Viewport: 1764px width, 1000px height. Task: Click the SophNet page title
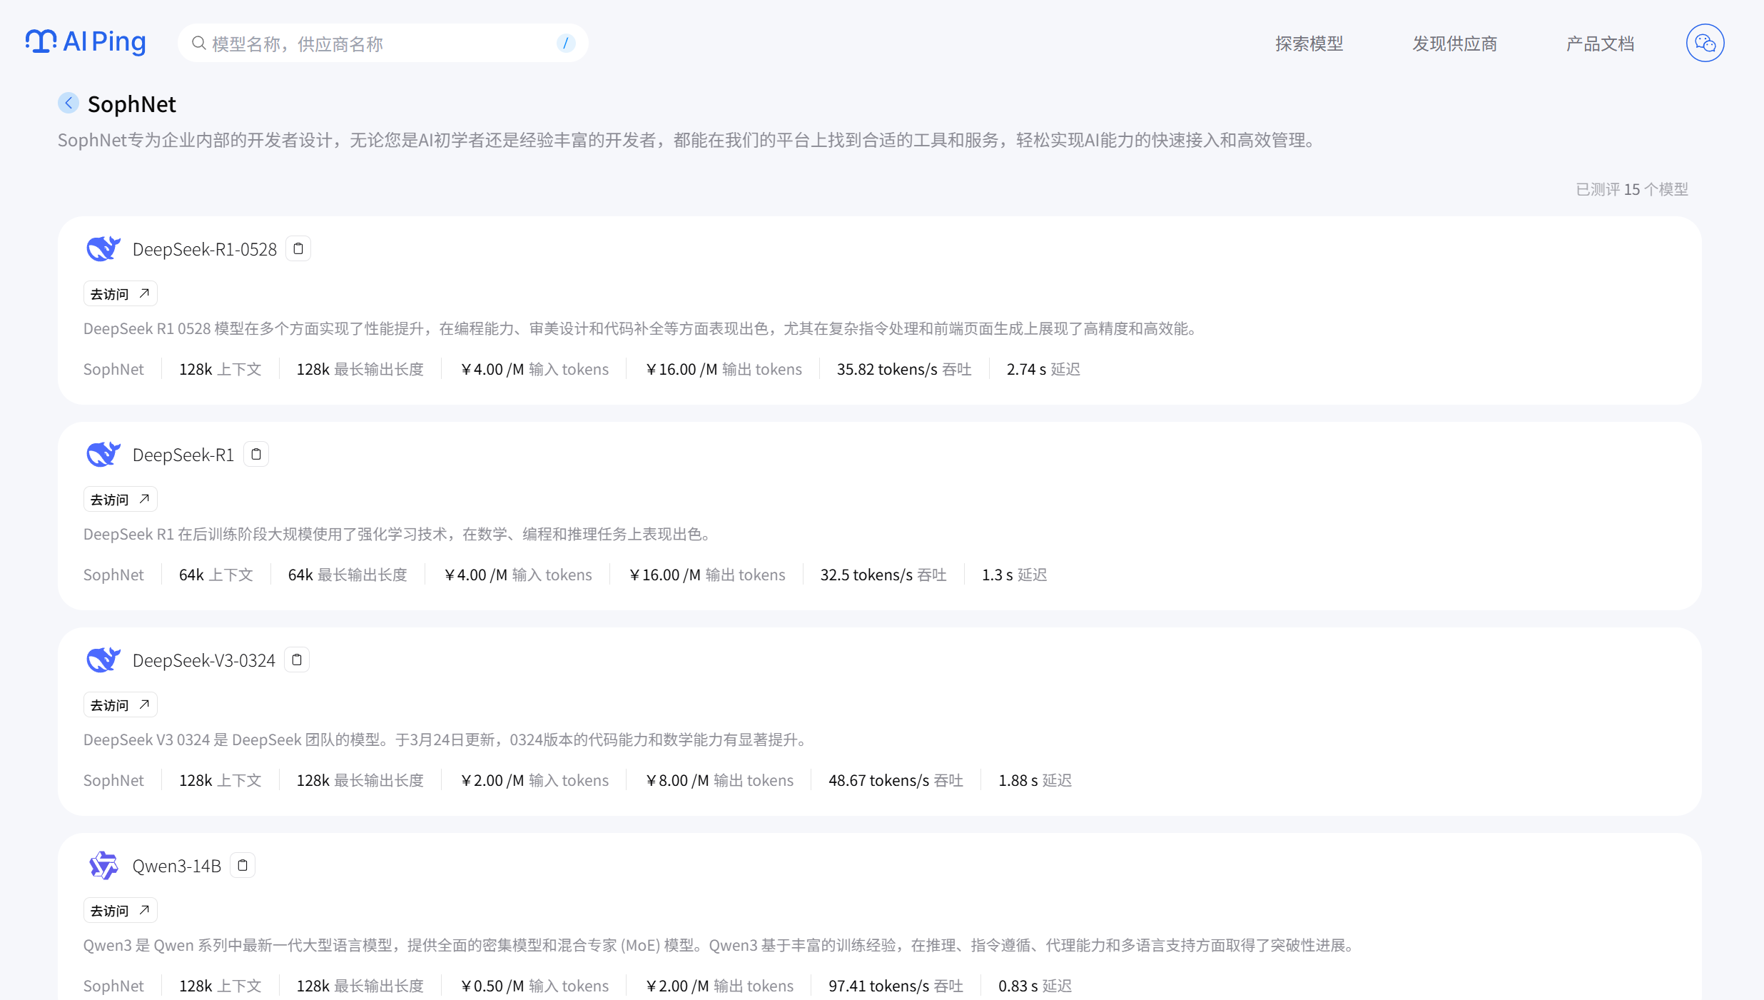132,104
